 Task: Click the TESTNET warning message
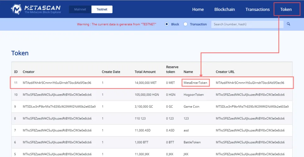[116, 24]
